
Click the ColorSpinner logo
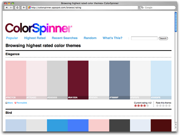(39, 29)
